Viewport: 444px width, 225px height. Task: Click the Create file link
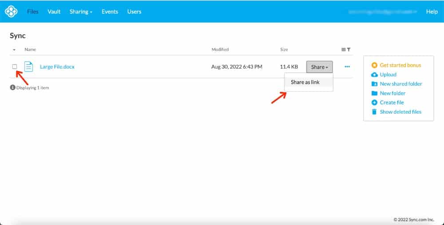[392, 103]
